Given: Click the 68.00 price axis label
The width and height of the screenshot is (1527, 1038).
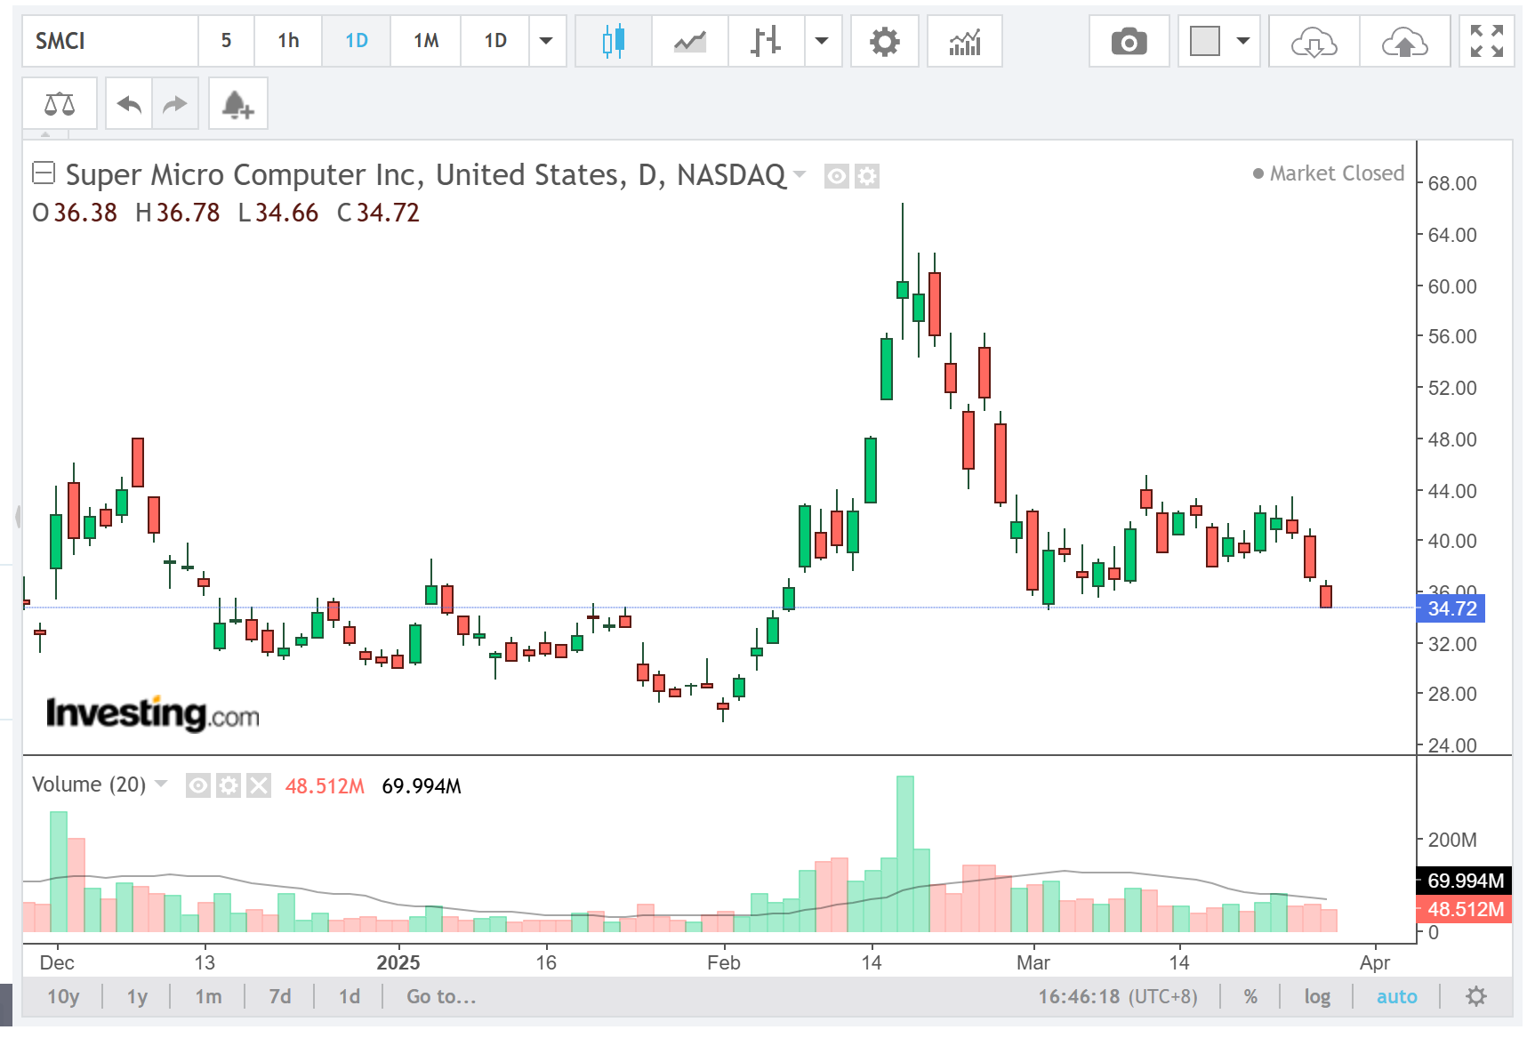Looking at the screenshot, I should (1452, 184).
